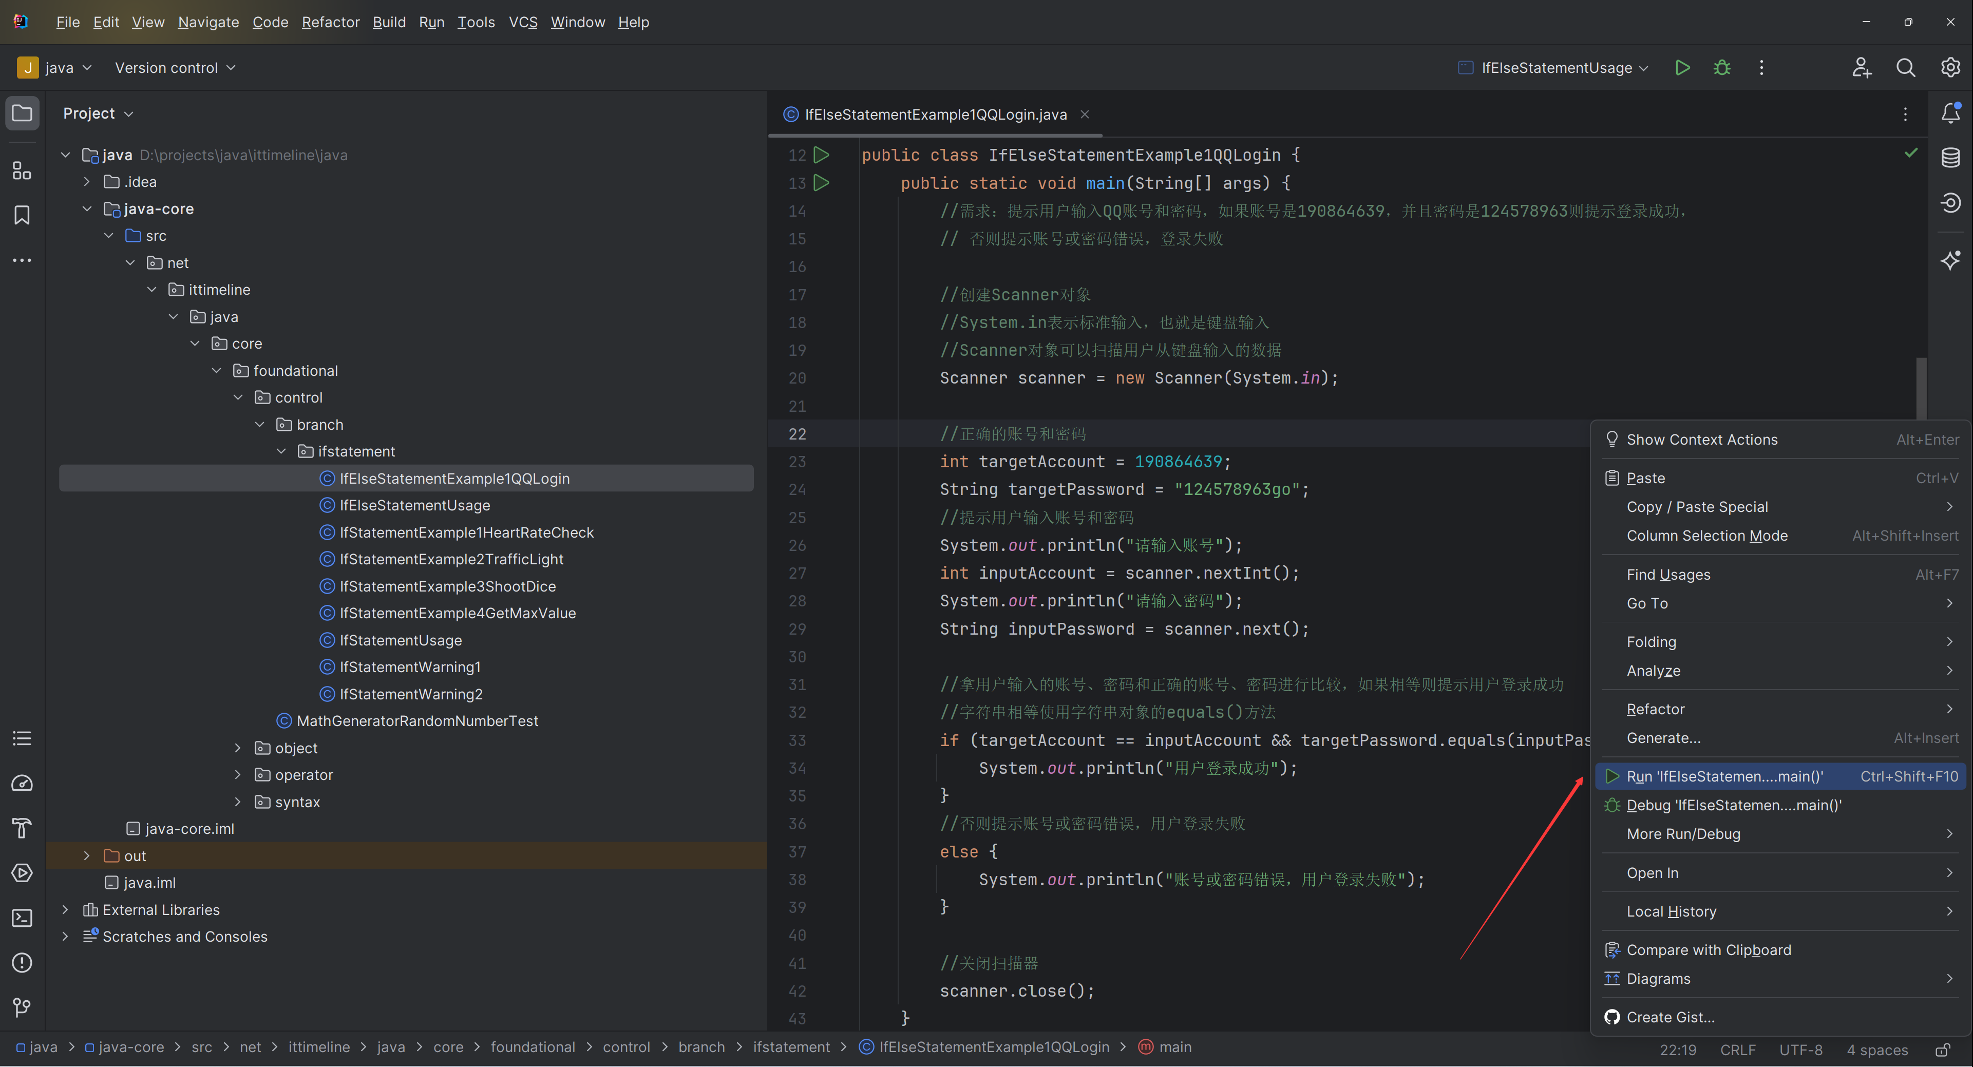Expand the out folder
This screenshot has width=1973, height=1067.
[x=87, y=855]
